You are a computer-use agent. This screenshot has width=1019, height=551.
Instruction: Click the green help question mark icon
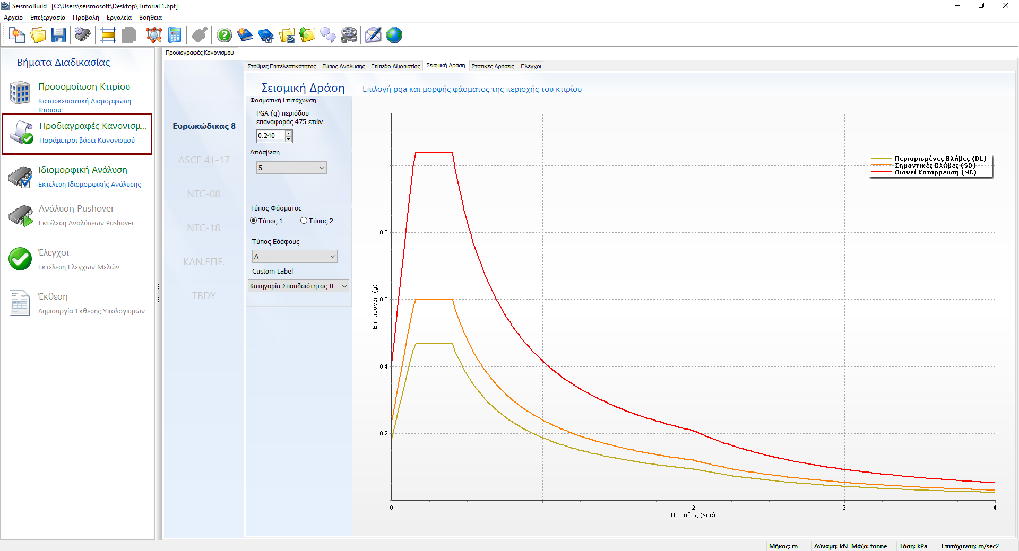point(224,36)
